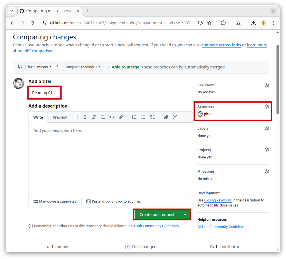View the 1 commit summary
The height and width of the screenshot is (259, 286).
(57, 247)
